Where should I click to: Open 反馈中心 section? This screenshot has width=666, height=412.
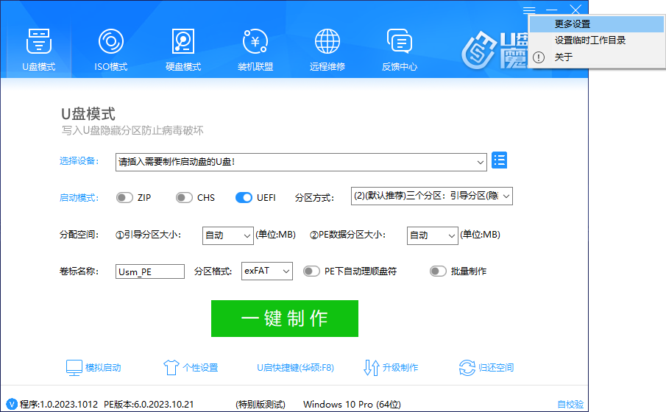pos(400,49)
